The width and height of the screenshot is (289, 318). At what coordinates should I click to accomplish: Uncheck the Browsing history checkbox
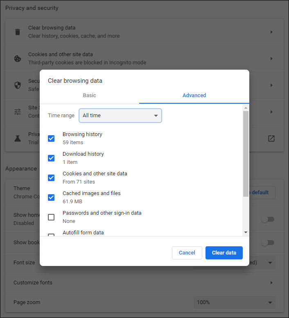click(51, 139)
